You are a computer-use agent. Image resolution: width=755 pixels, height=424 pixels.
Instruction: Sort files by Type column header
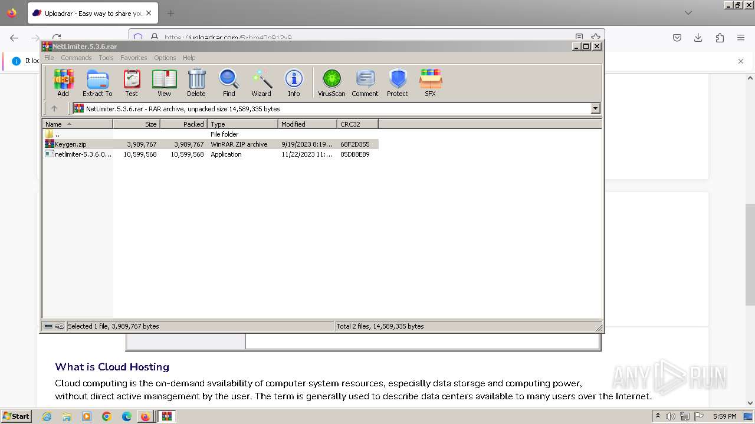(242, 124)
